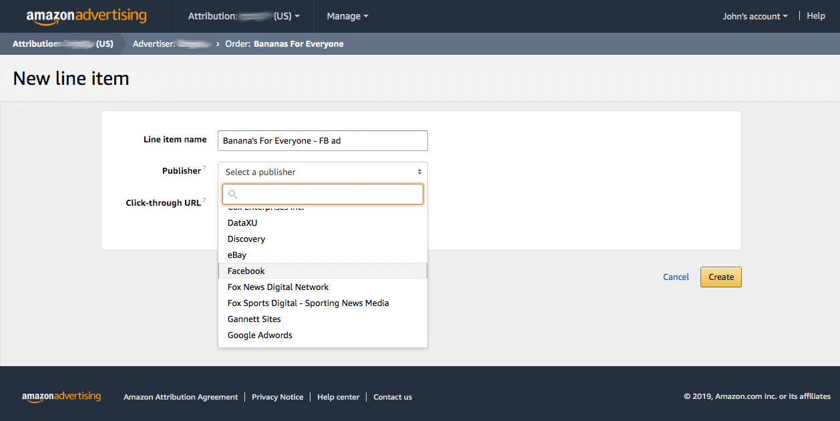Focus the Line item name field

point(323,141)
